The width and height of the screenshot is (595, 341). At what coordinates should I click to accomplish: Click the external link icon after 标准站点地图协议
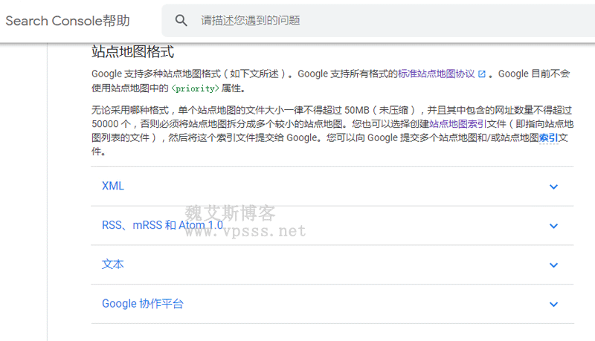481,74
